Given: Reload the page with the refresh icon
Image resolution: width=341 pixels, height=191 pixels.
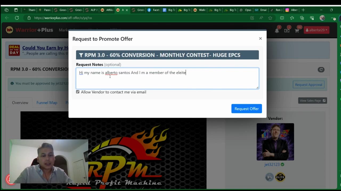Looking at the screenshot, I should [x=17, y=18].
